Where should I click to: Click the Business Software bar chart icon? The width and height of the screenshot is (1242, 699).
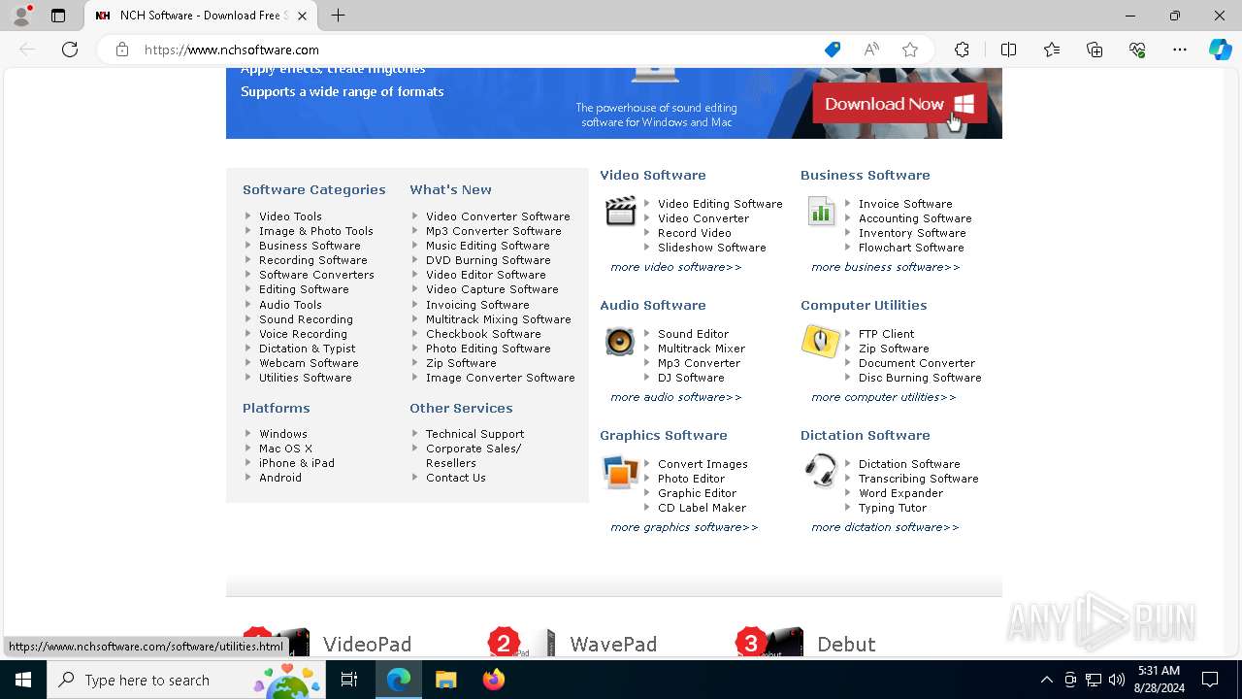pos(821,211)
